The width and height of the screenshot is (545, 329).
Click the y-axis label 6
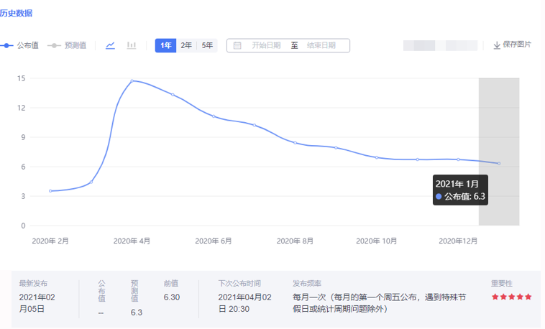[23, 167]
